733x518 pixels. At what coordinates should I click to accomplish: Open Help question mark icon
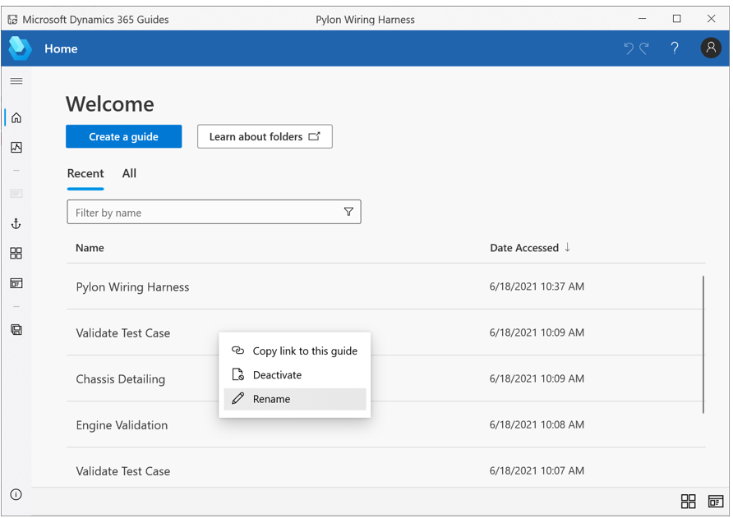coord(675,48)
